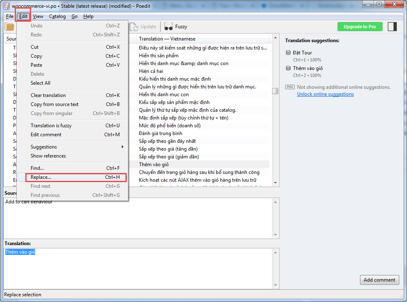
Task: Click the open catalog folder toolbar icon
Action: pos(9,27)
